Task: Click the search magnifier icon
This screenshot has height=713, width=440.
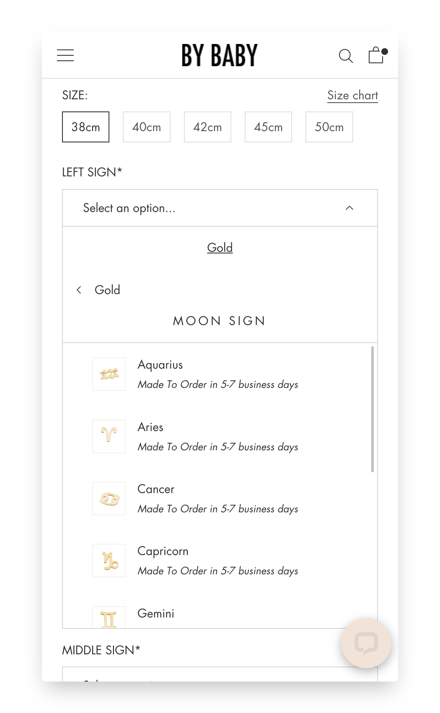Action: 346,56
